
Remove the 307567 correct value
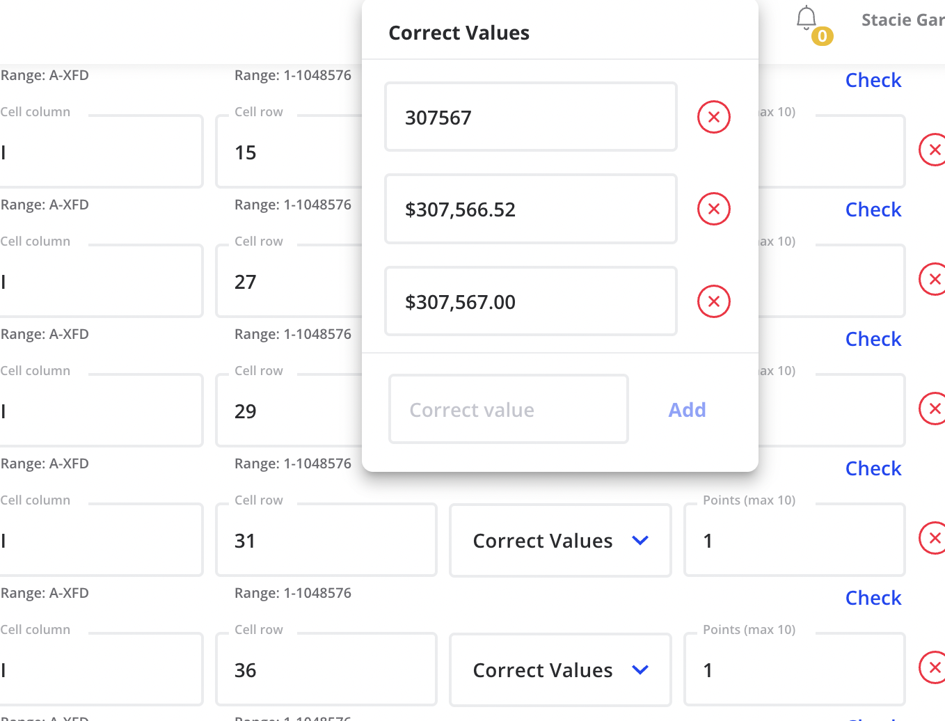713,117
